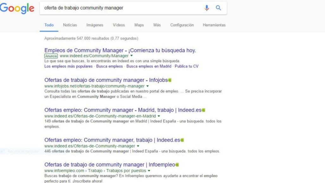Switch to the Noticias tab

pos(70,25)
